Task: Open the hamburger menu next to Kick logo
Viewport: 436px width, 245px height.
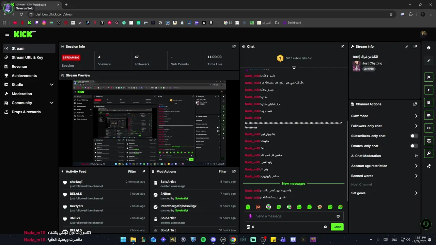Action: pyautogui.click(x=7, y=34)
